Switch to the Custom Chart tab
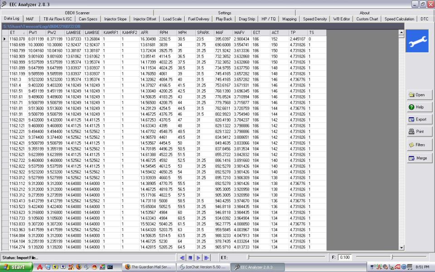 click(367, 19)
